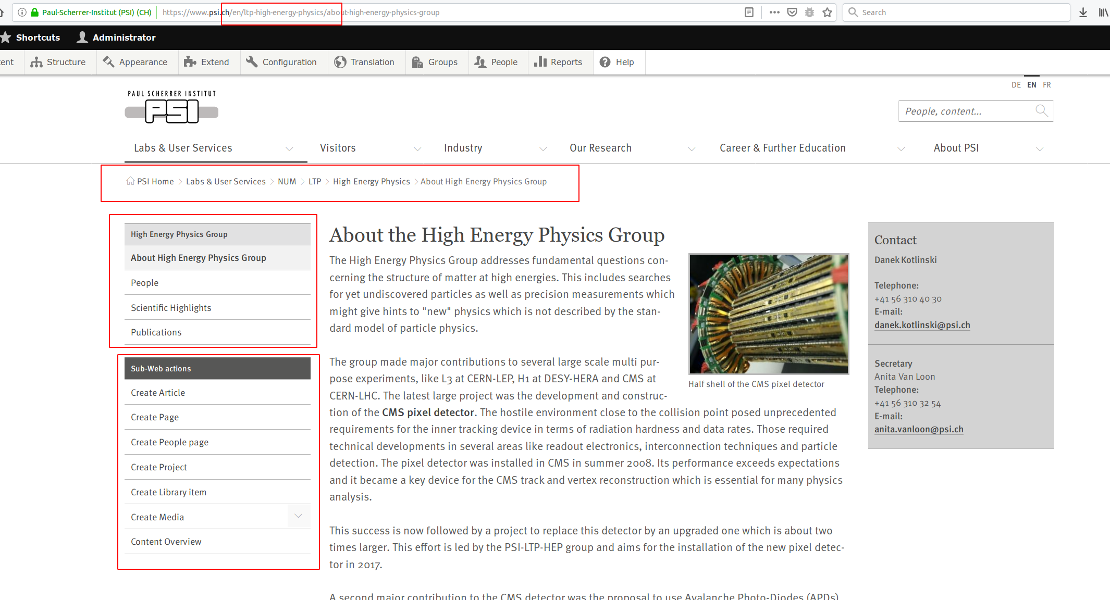Expand the About PSI dropdown chevron
Viewport: 1110px width, 600px height.
click(x=1040, y=149)
